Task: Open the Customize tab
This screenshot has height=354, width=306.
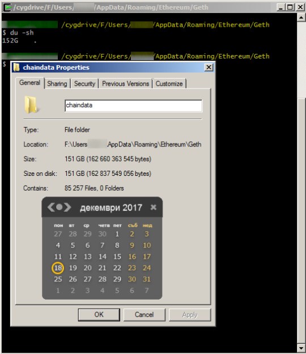Action: coord(169,84)
